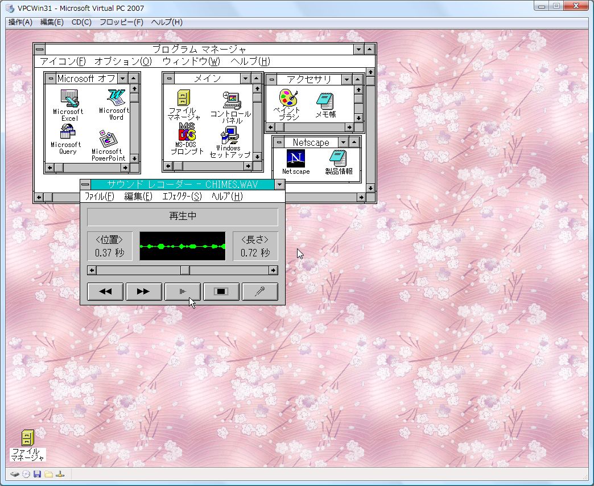The width and height of the screenshot is (594, 486).
Task: Open the MS-DOS prompt icon
Action: (187, 132)
